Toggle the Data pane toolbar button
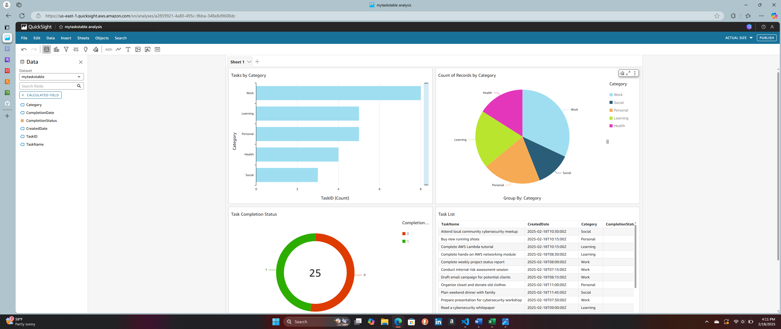Viewport: 781px width, 329px height. 47,49
